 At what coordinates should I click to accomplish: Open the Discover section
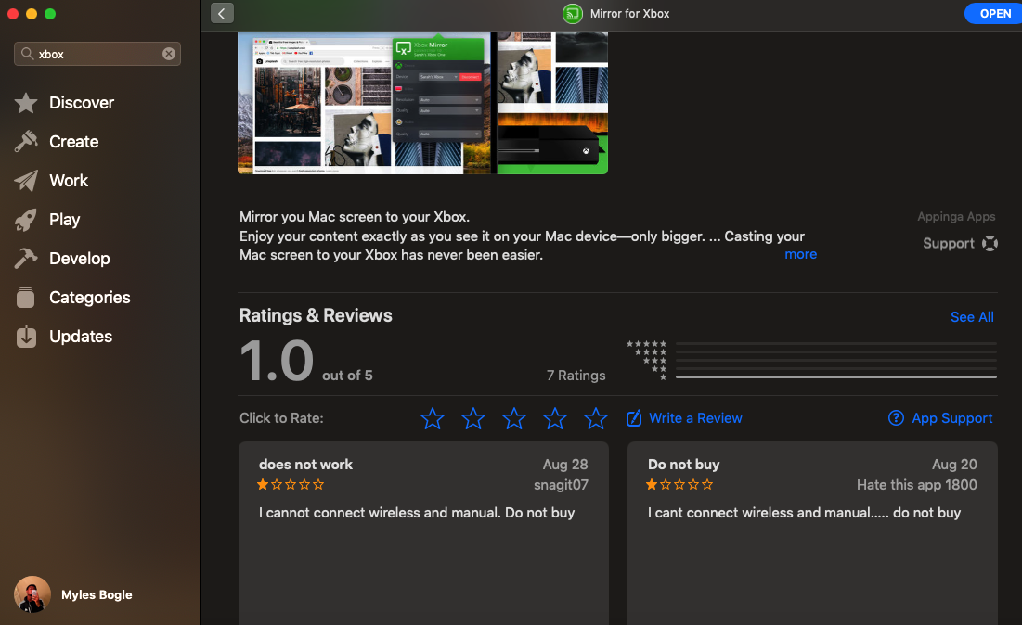click(82, 103)
